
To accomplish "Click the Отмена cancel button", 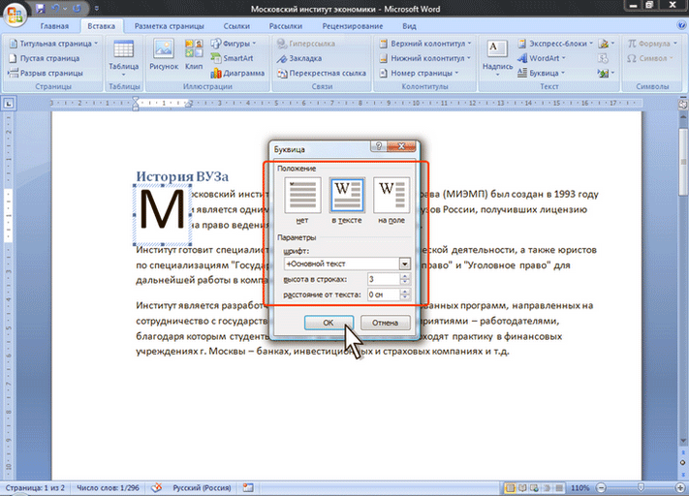I will (x=386, y=323).
